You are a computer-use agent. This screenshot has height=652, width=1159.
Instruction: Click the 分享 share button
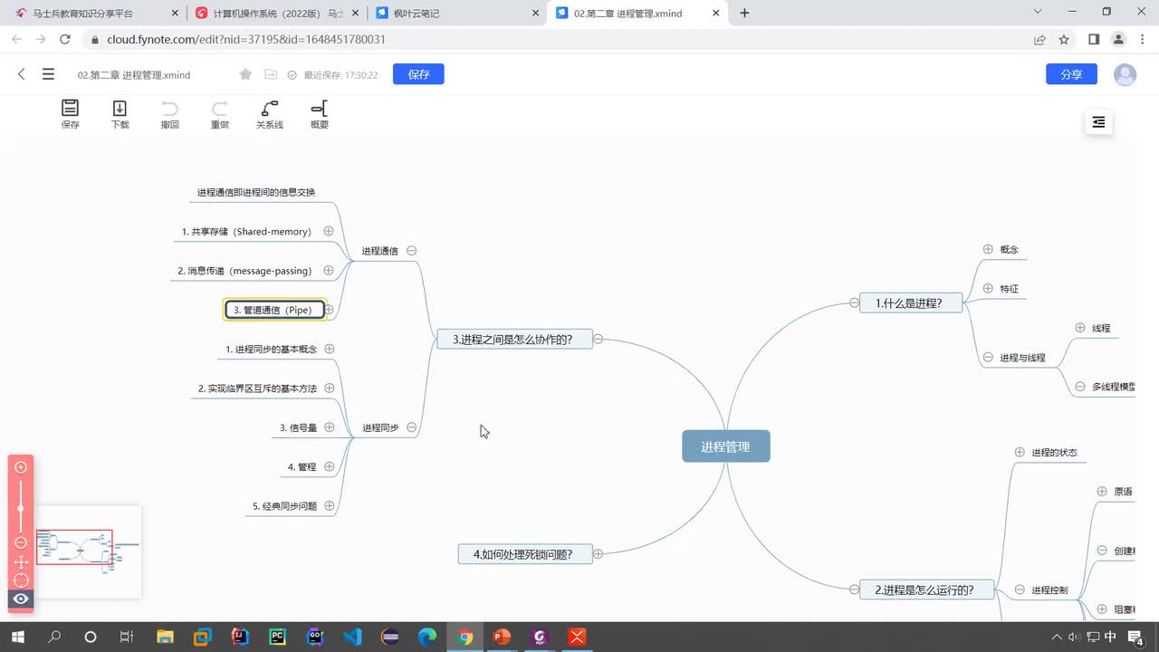click(1071, 74)
